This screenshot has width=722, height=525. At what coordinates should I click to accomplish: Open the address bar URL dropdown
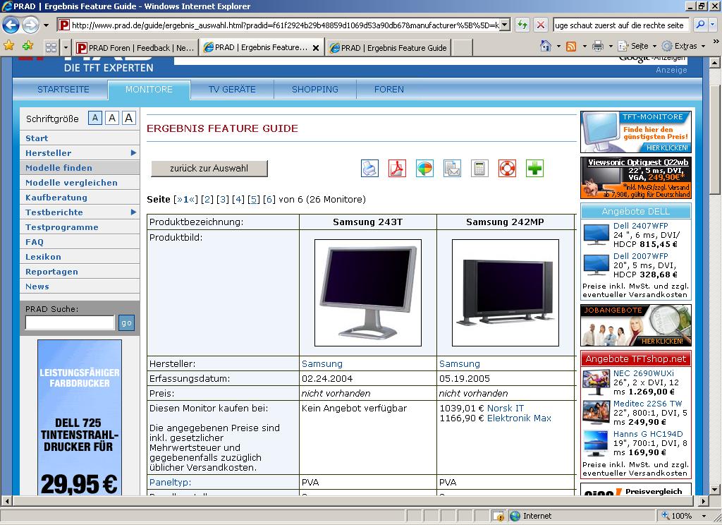[x=504, y=25]
